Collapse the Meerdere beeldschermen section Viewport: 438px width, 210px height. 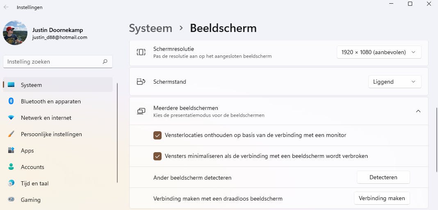[418, 111]
